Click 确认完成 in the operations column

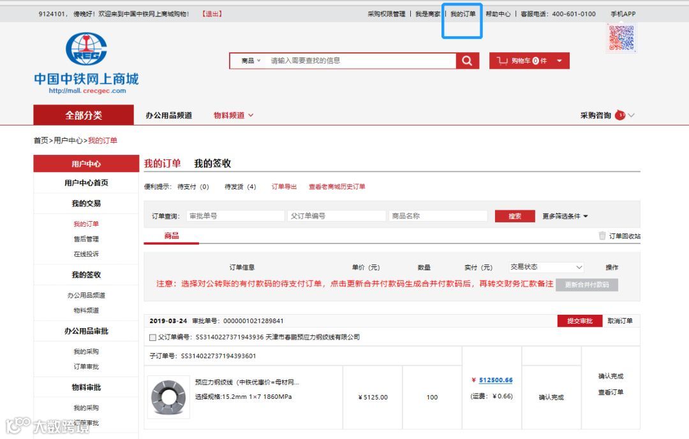[x=611, y=376]
